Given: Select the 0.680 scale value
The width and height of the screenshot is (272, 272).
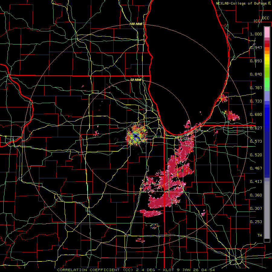Looking at the screenshot, I should pyautogui.click(x=256, y=115).
